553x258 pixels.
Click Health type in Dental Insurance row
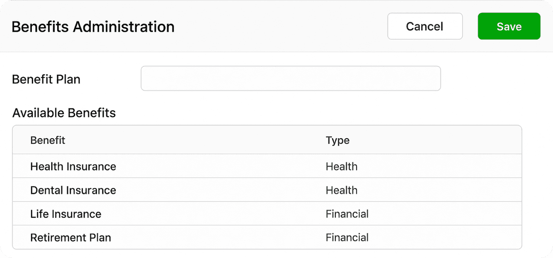341,190
